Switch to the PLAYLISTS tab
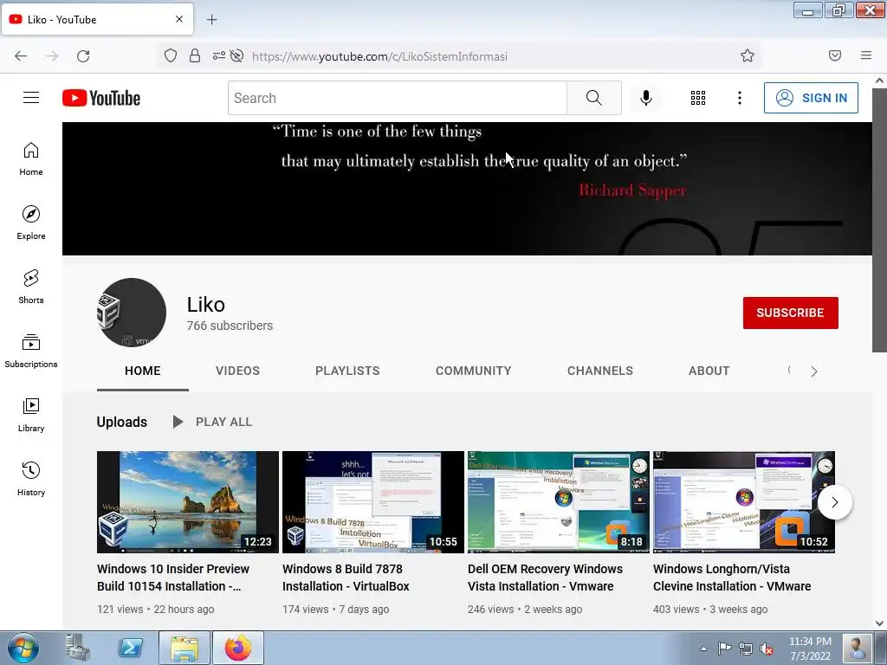The image size is (887, 665). [x=347, y=371]
